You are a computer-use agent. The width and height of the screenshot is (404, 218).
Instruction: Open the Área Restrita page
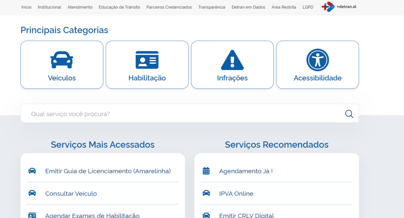point(284,7)
